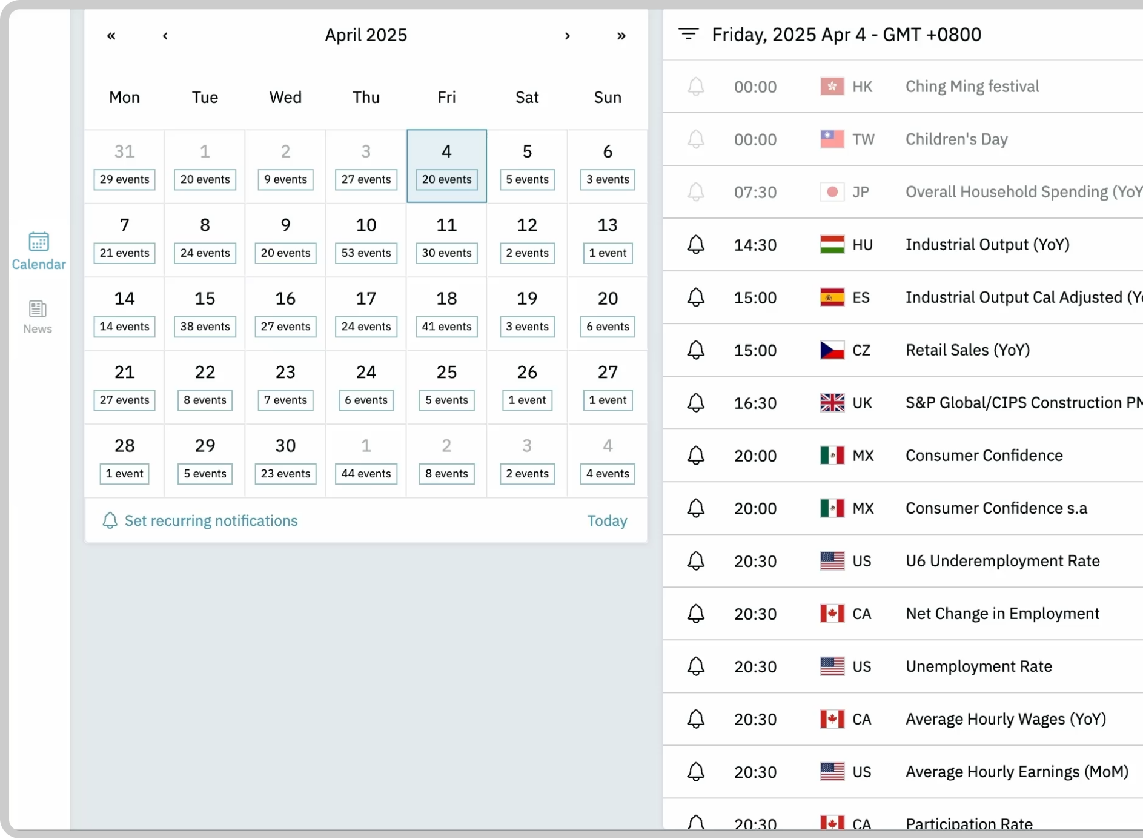1143x839 pixels.
Task: Go back one year with double-left arrow
Action: click(x=111, y=36)
